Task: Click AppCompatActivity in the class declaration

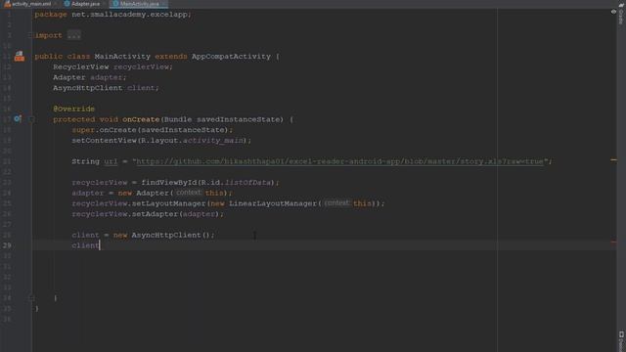Action: (x=231, y=57)
